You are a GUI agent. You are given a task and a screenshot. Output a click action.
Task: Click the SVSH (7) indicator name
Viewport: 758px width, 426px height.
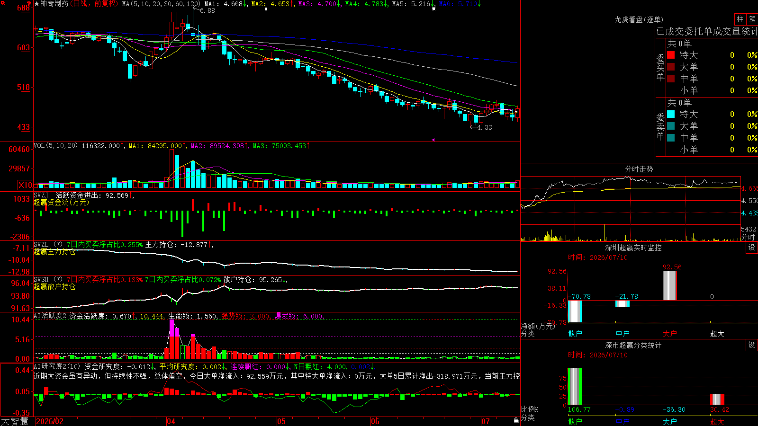click(48, 280)
